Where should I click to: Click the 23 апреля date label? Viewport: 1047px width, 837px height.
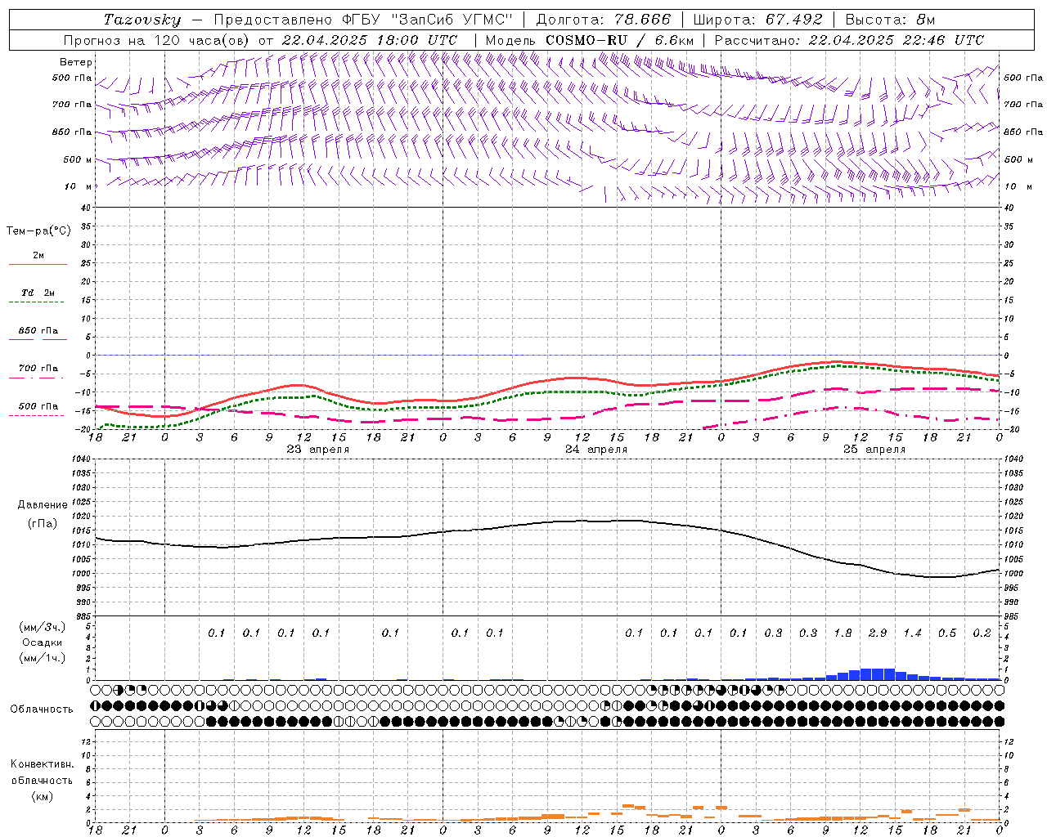click(x=317, y=450)
